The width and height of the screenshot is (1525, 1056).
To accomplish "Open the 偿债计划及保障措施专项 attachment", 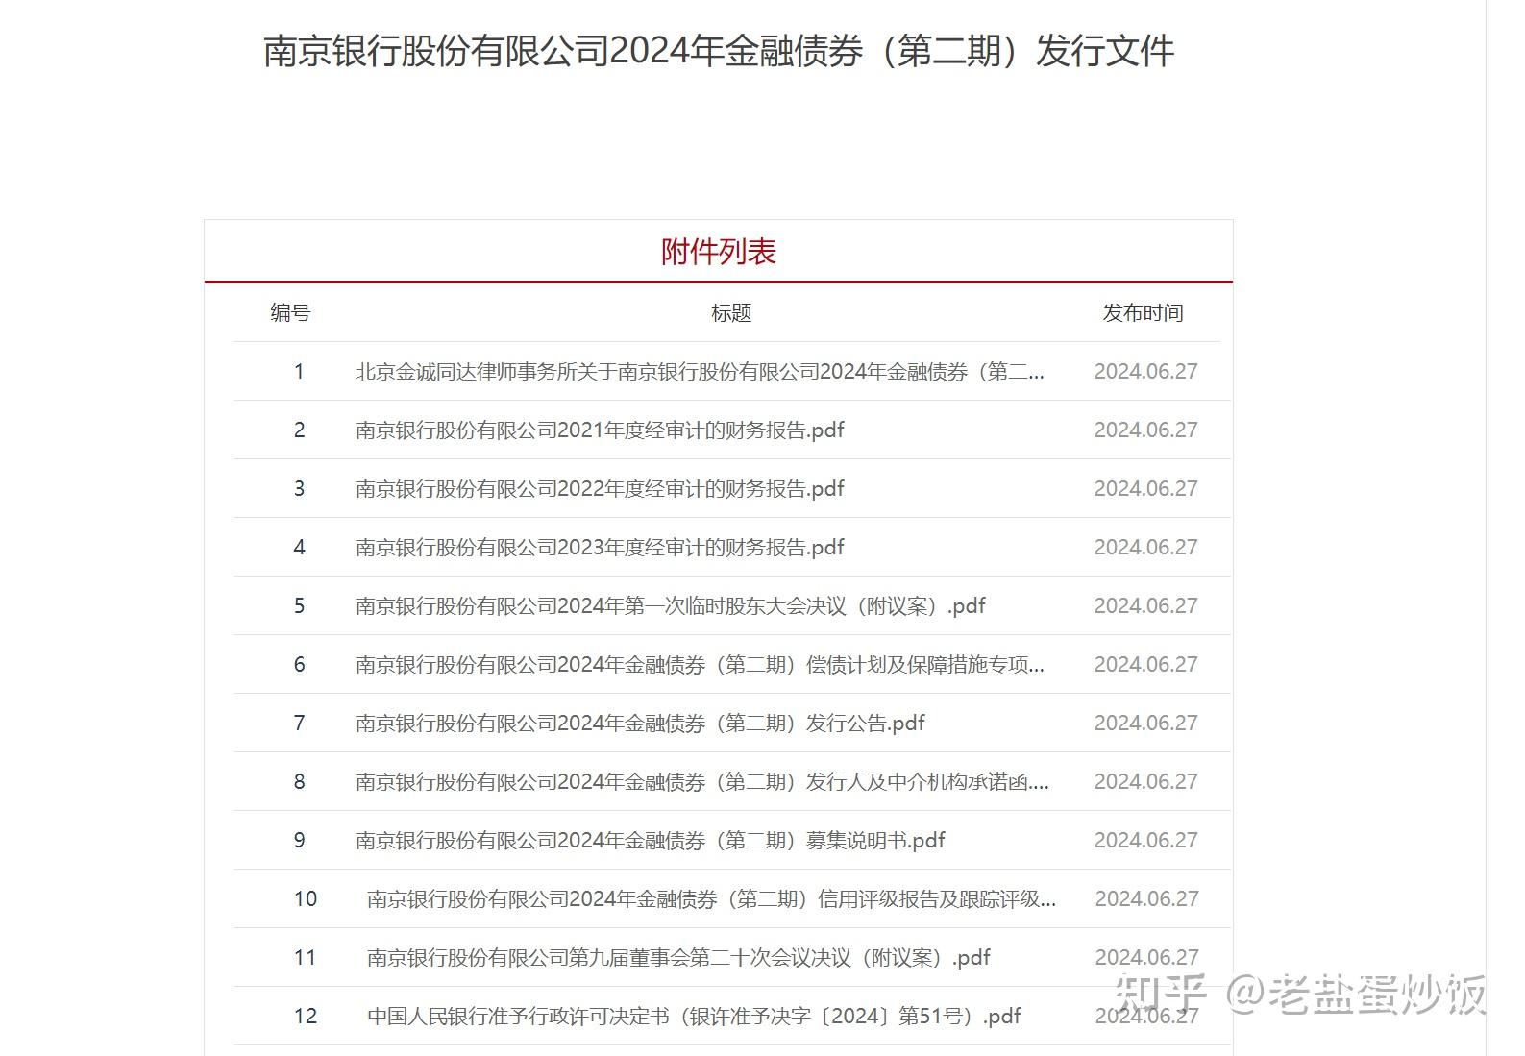I will [700, 665].
